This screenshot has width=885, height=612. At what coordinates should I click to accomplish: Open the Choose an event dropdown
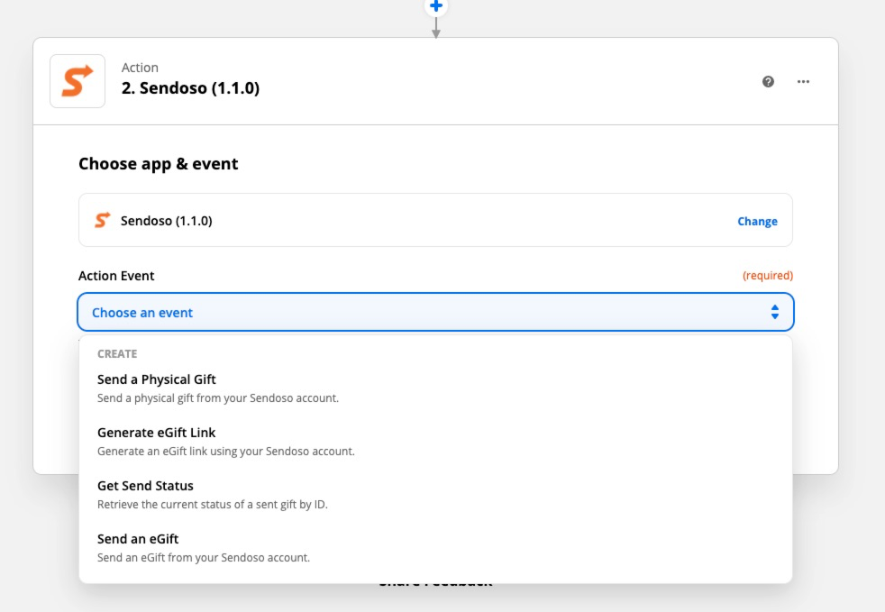click(x=435, y=313)
